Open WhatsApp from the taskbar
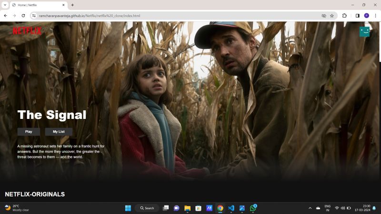This screenshot has height=214, width=381. 253,208
